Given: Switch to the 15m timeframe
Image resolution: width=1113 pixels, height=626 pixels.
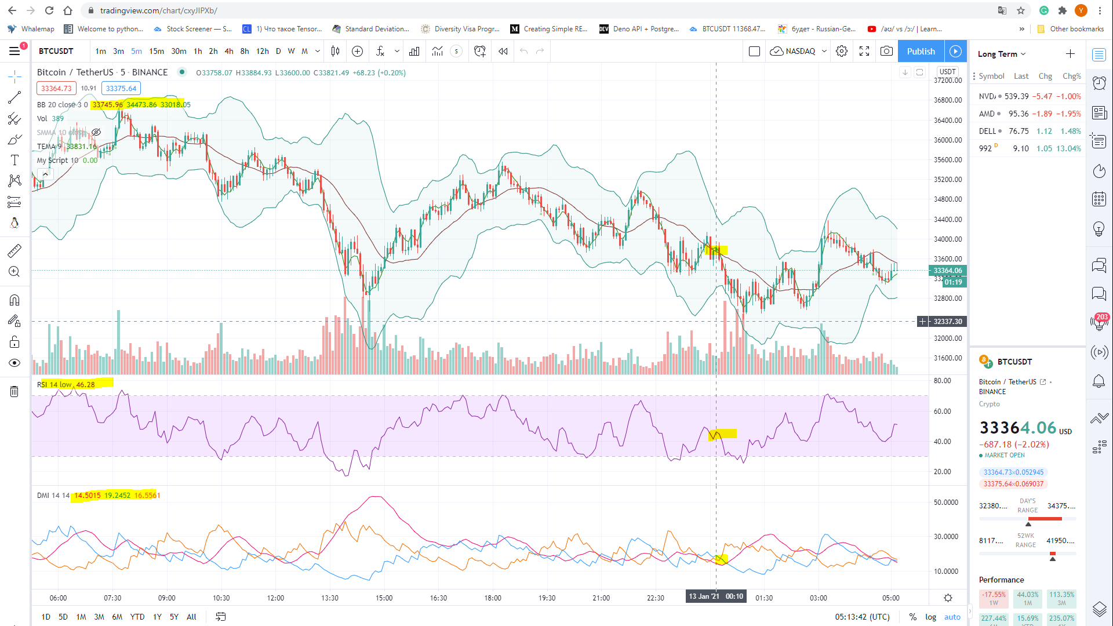Looking at the screenshot, I should (x=157, y=51).
